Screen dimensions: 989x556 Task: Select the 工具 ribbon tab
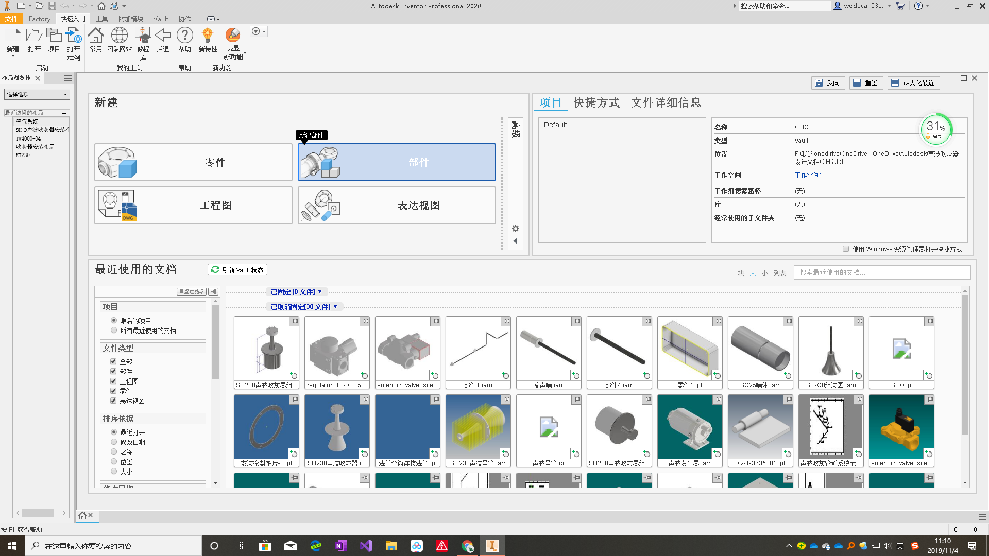[102, 19]
